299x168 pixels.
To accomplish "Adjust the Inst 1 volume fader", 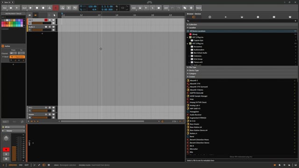I will tap(42, 23).
